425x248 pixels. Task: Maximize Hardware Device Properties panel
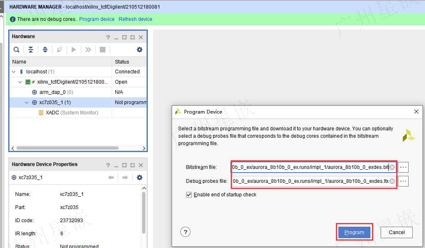[124, 165]
